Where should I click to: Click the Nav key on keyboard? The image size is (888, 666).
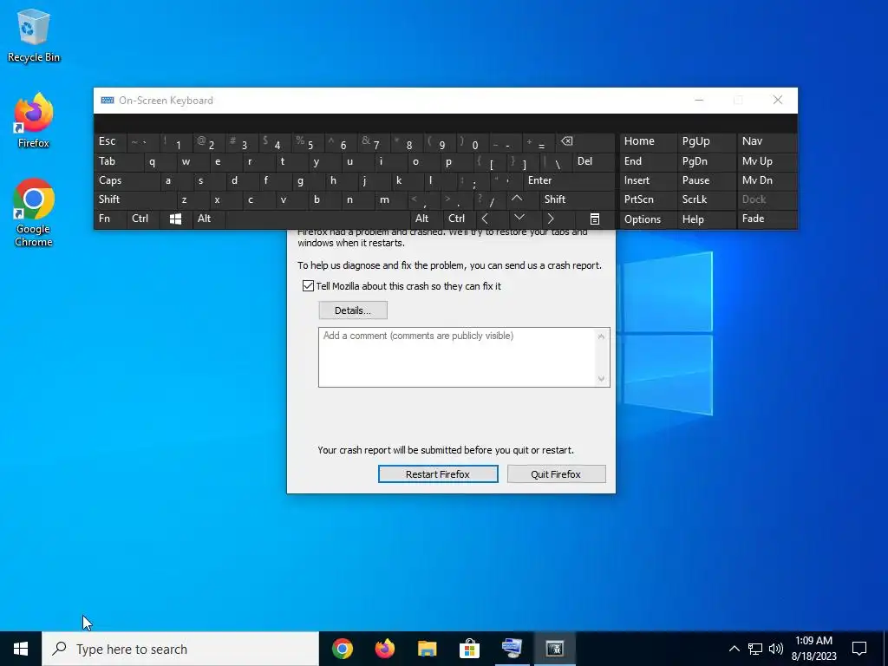767,142
